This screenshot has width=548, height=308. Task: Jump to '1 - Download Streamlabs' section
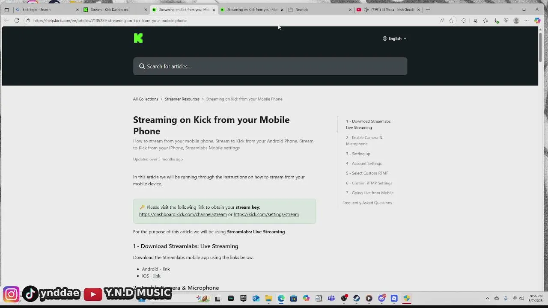[369, 124]
